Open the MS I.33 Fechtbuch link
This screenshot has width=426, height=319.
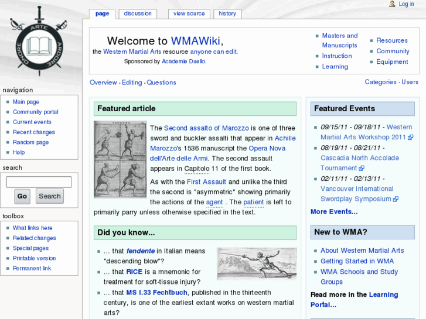point(157,293)
